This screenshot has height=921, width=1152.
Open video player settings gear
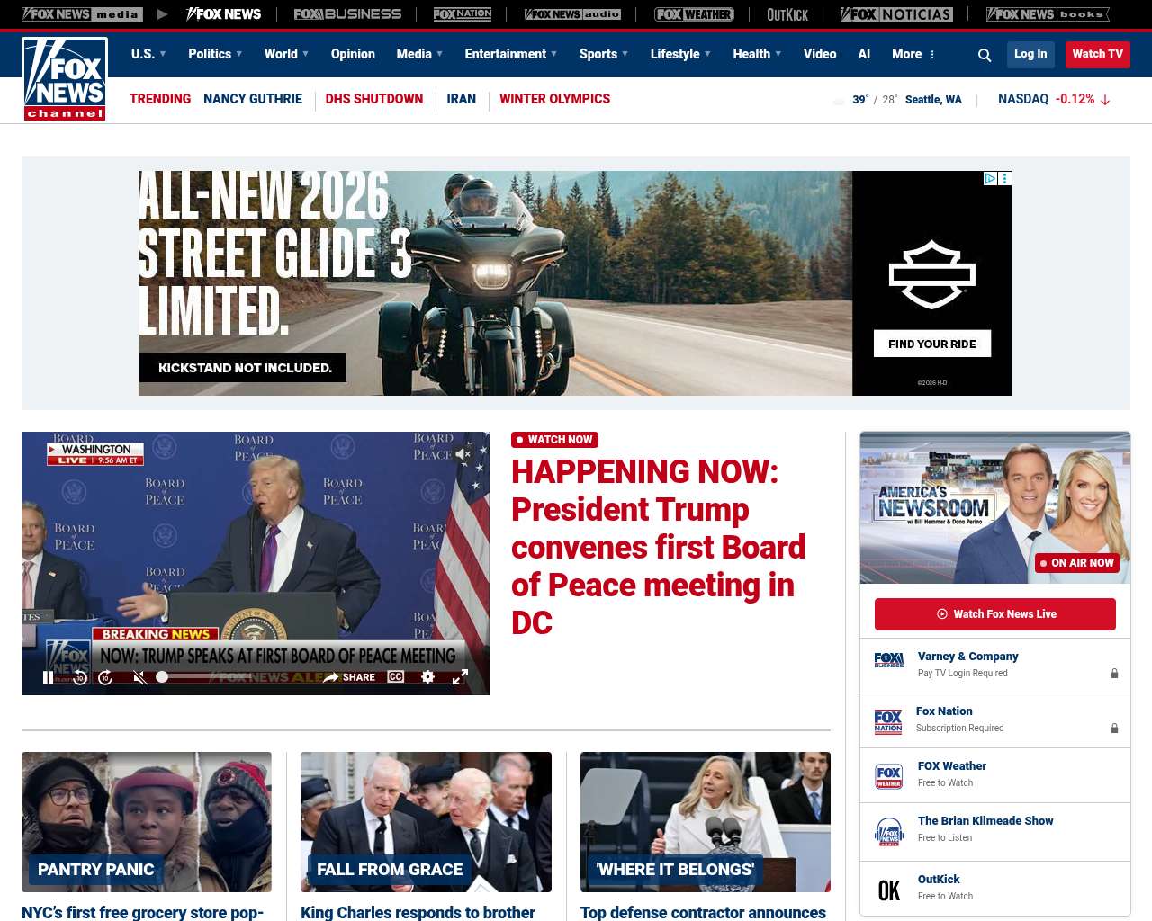[428, 676]
